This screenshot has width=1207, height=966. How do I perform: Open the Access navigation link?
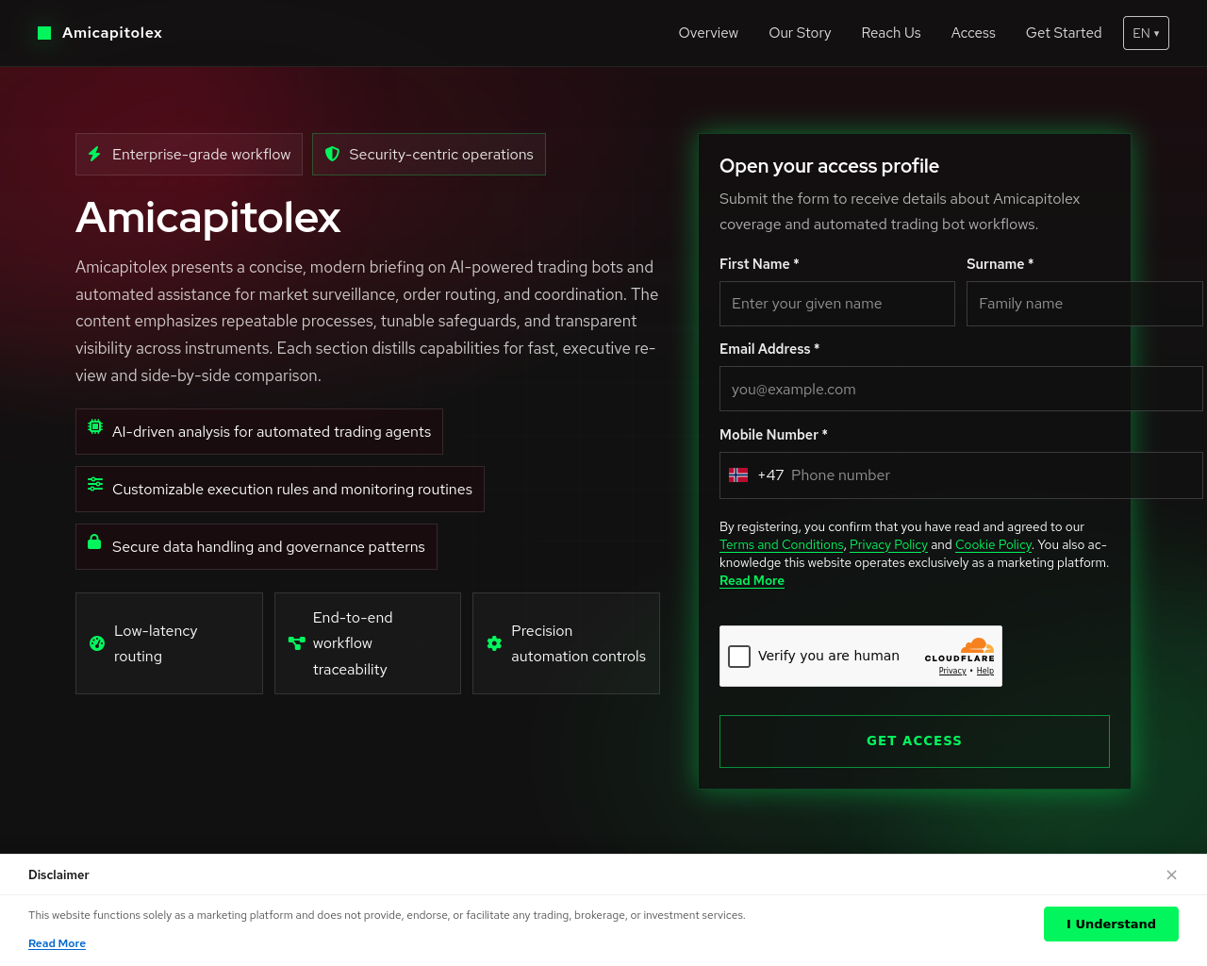tap(973, 33)
